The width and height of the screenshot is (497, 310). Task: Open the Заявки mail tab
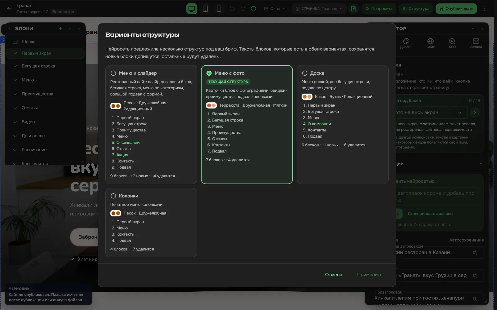pyautogui.click(x=476, y=43)
